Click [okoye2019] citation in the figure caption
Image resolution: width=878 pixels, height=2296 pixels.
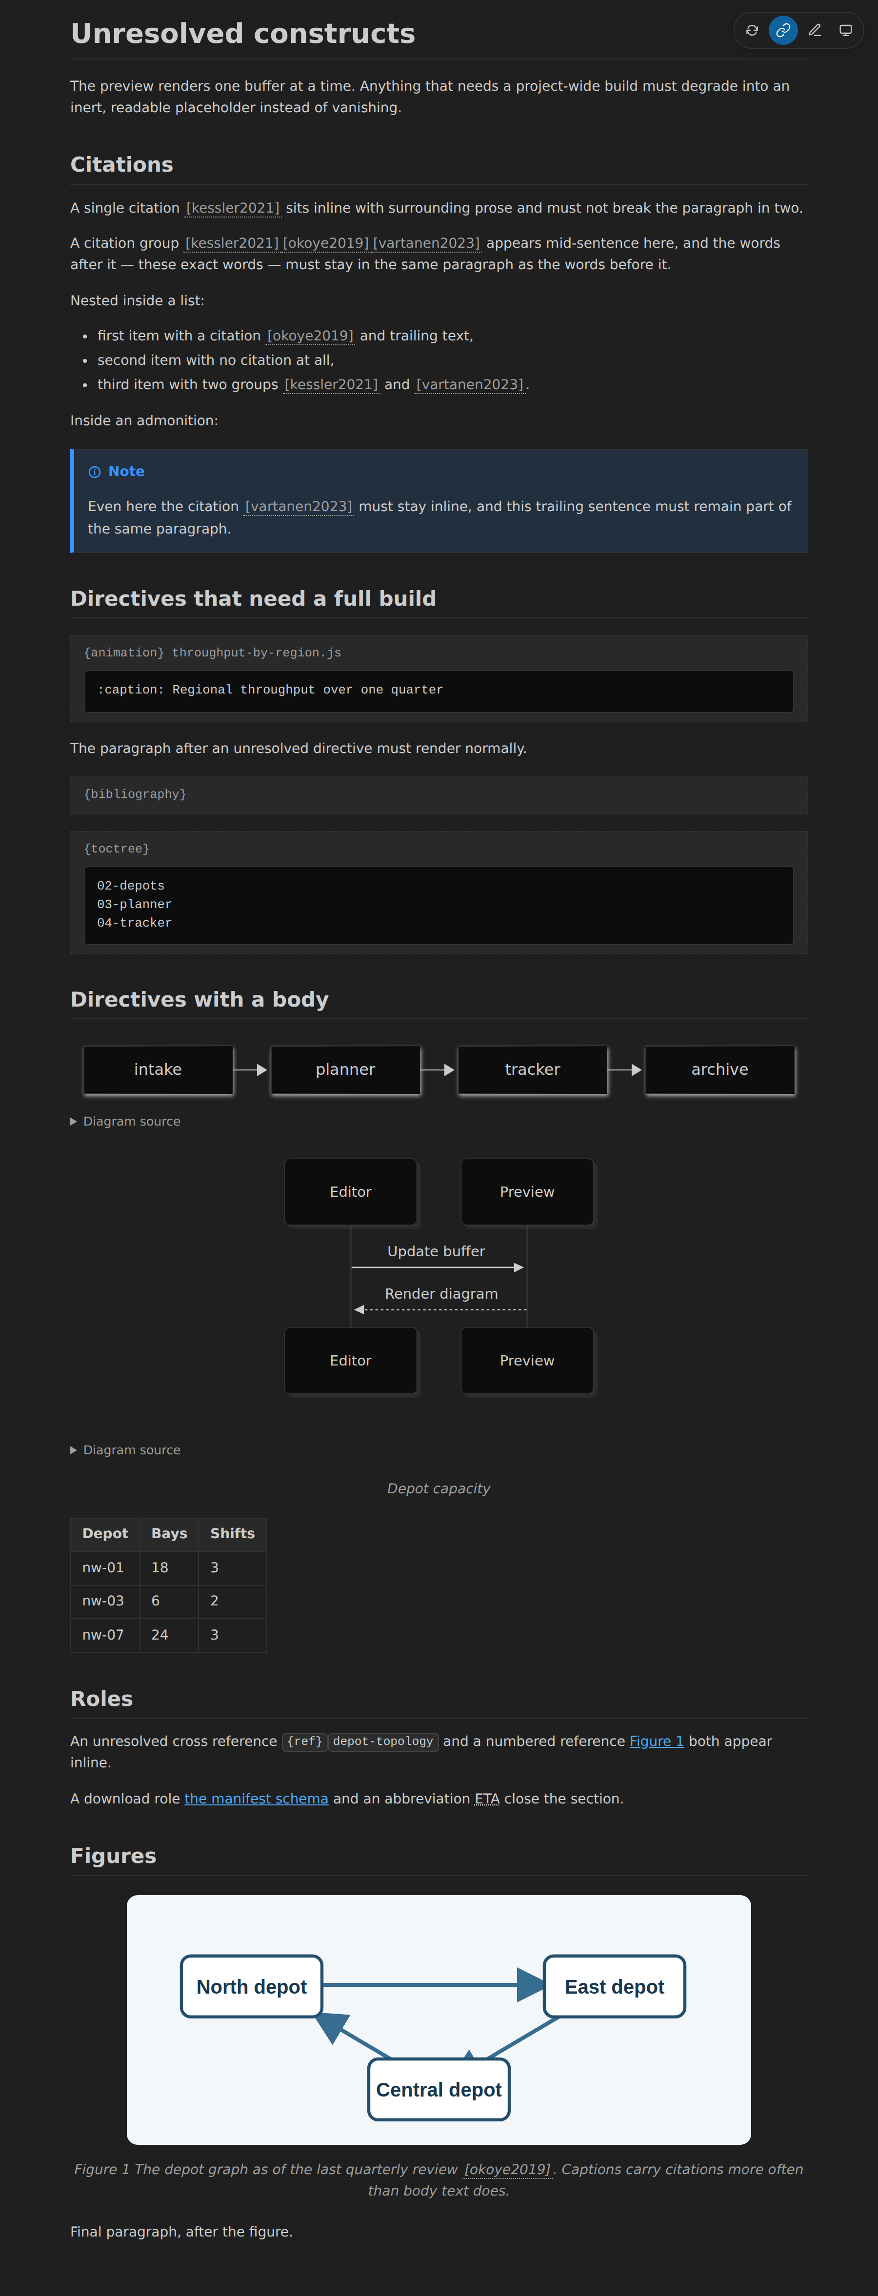point(507,2169)
